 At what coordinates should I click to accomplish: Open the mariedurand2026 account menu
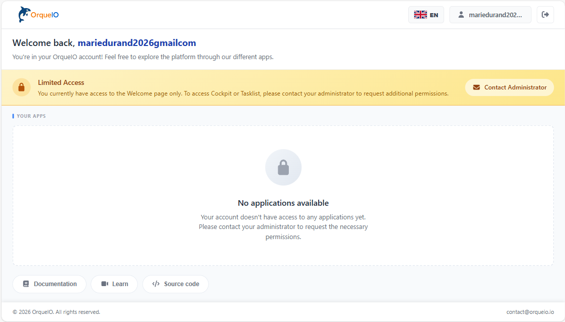click(490, 14)
